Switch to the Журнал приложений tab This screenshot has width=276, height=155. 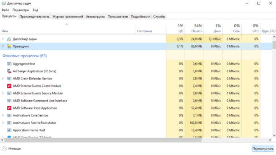pyautogui.click(x=68, y=17)
